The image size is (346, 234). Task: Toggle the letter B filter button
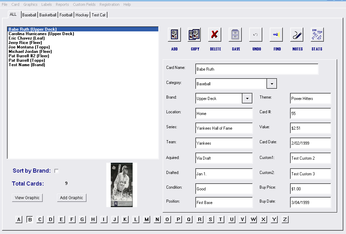pos(30,219)
